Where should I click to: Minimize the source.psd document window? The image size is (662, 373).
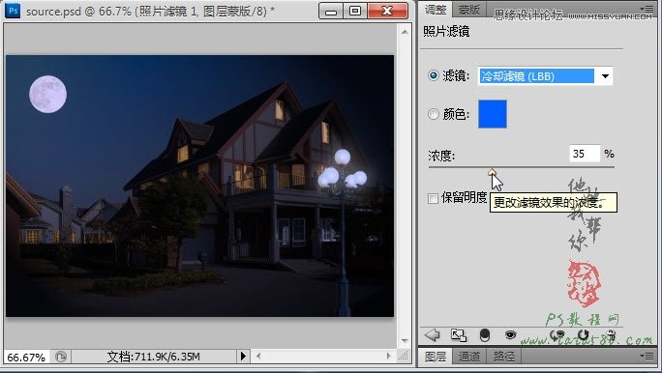tap(331, 11)
